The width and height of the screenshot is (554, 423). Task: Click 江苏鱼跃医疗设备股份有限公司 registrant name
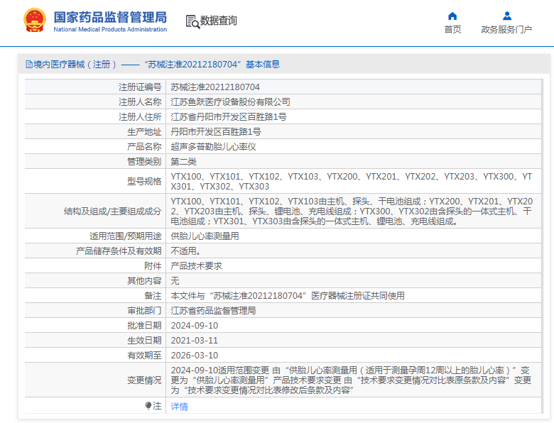click(x=230, y=102)
